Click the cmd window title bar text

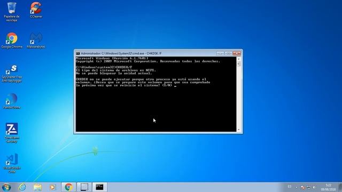coord(121,53)
